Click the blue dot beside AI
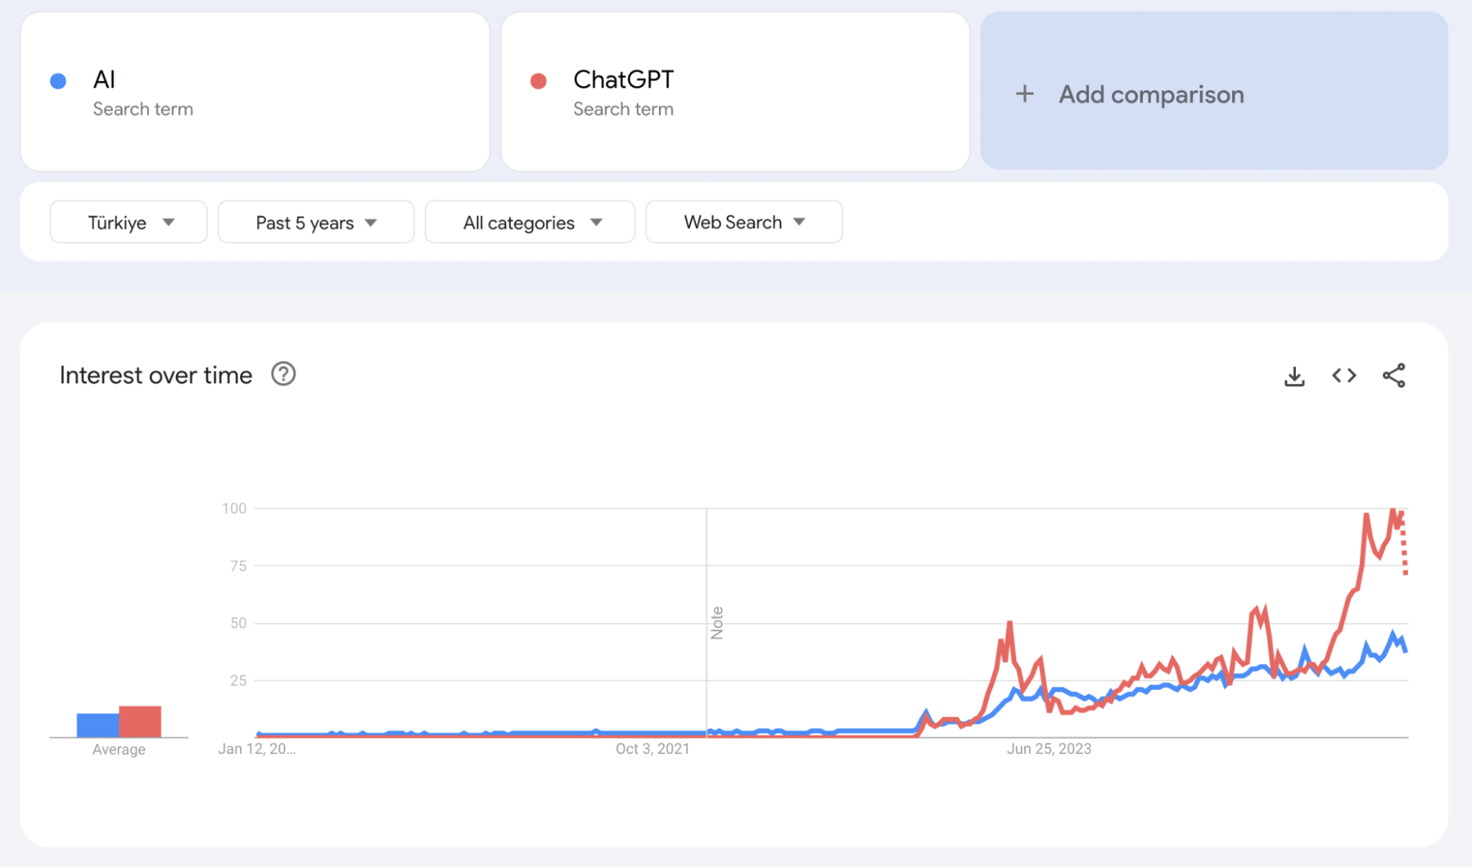 coord(58,81)
